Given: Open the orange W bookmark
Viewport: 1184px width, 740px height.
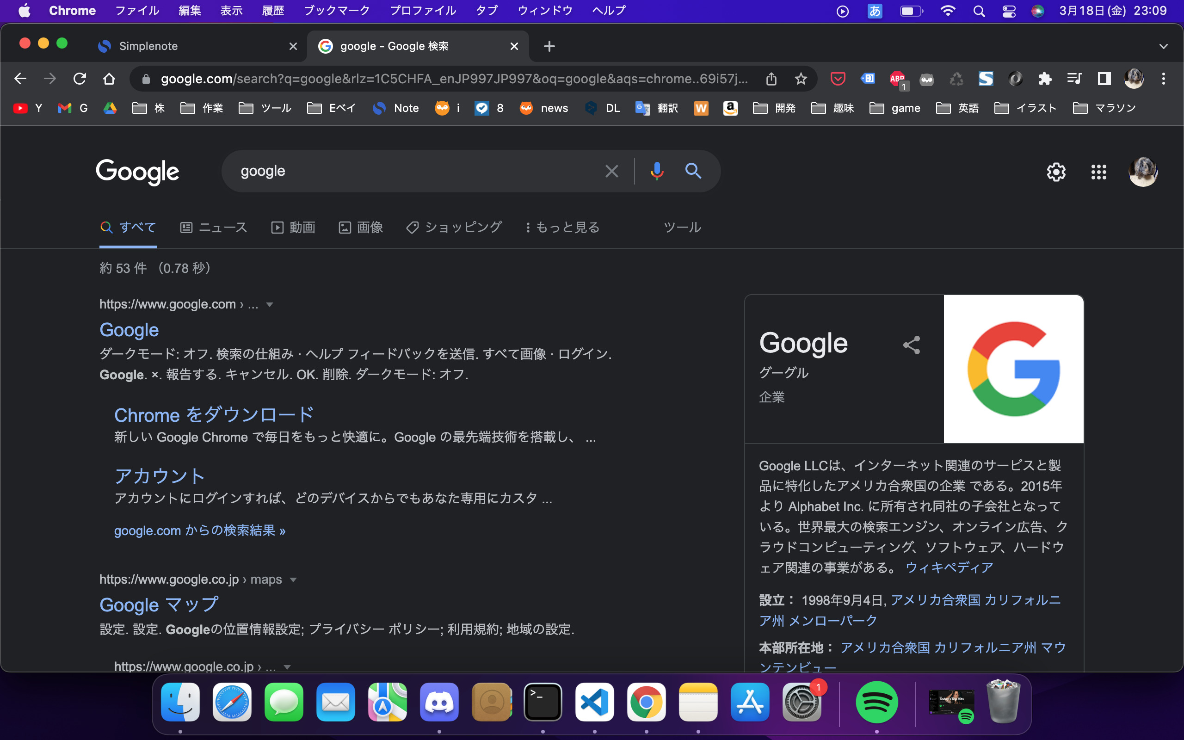Looking at the screenshot, I should pyautogui.click(x=701, y=108).
